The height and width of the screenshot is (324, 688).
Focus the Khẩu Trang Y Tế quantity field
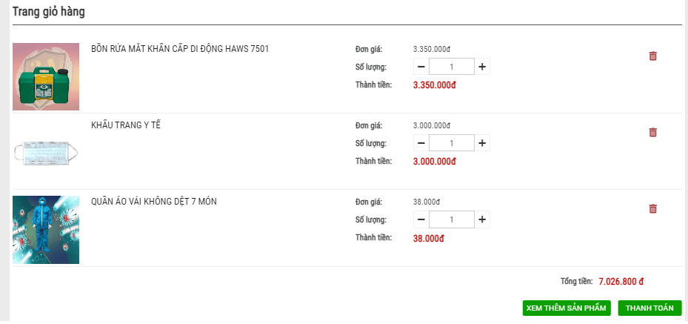click(x=452, y=143)
